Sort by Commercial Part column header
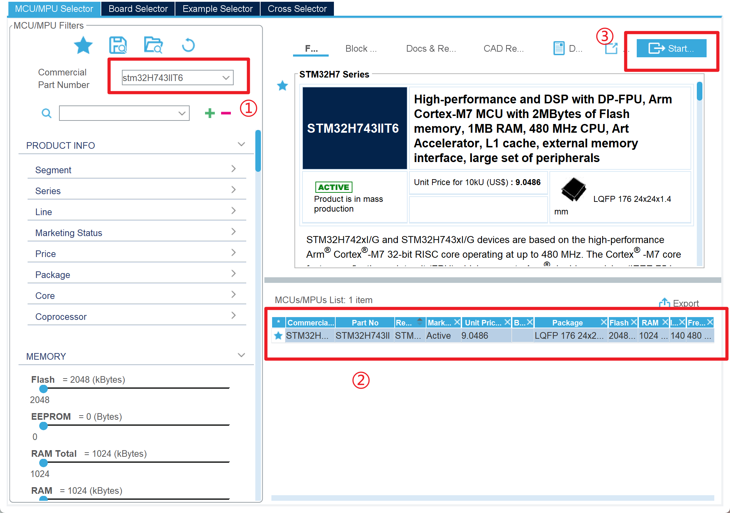The image size is (730, 513). (311, 322)
